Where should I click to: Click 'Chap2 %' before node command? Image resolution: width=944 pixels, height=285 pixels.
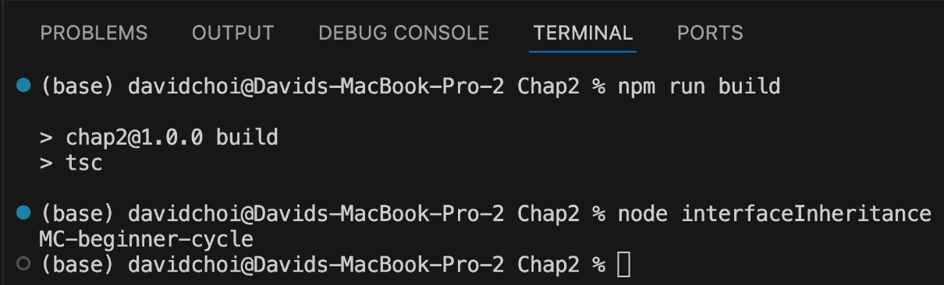click(x=562, y=213)
